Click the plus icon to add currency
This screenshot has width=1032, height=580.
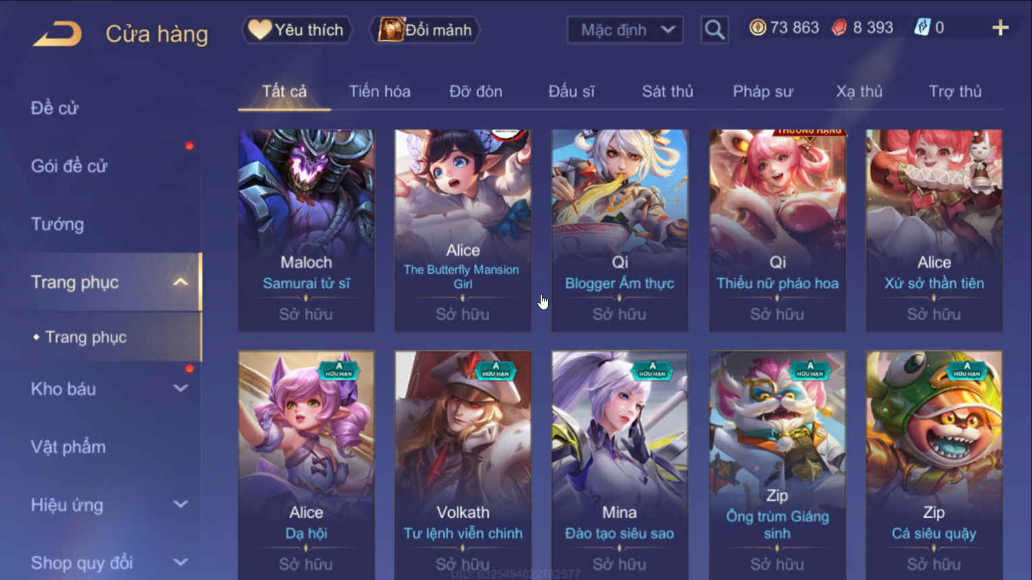point(1000,28)
